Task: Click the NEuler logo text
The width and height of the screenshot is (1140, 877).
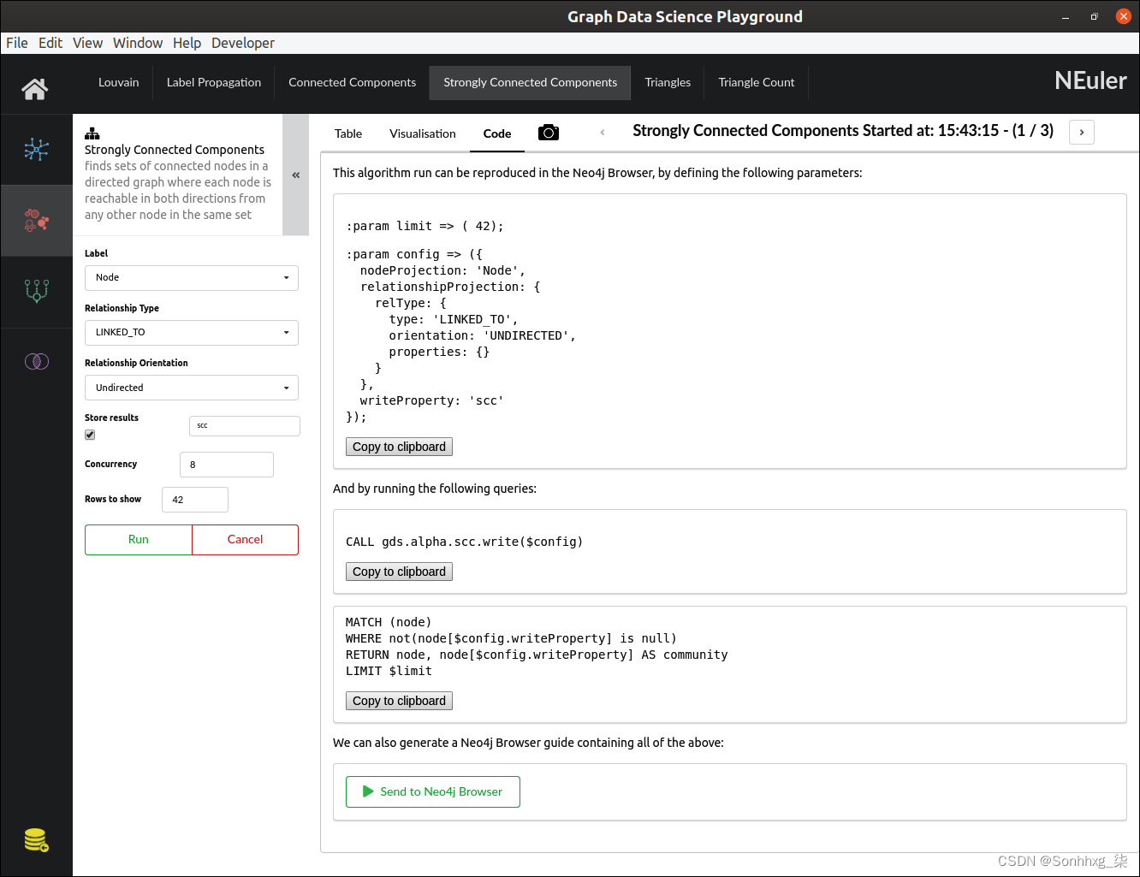Action: [1090, 80]
